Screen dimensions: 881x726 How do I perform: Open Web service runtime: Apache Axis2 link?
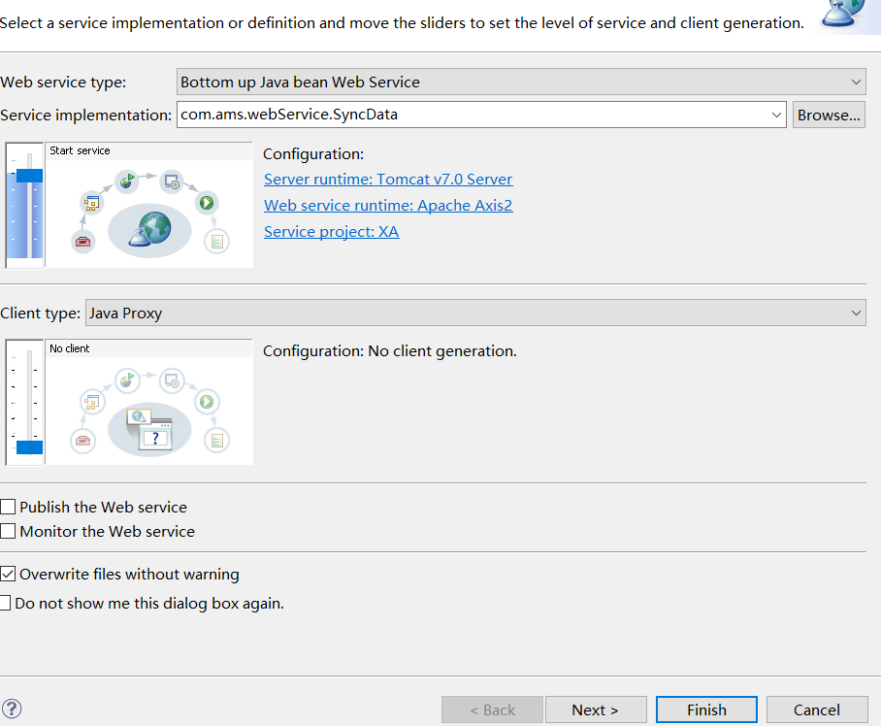click(388, 206)
